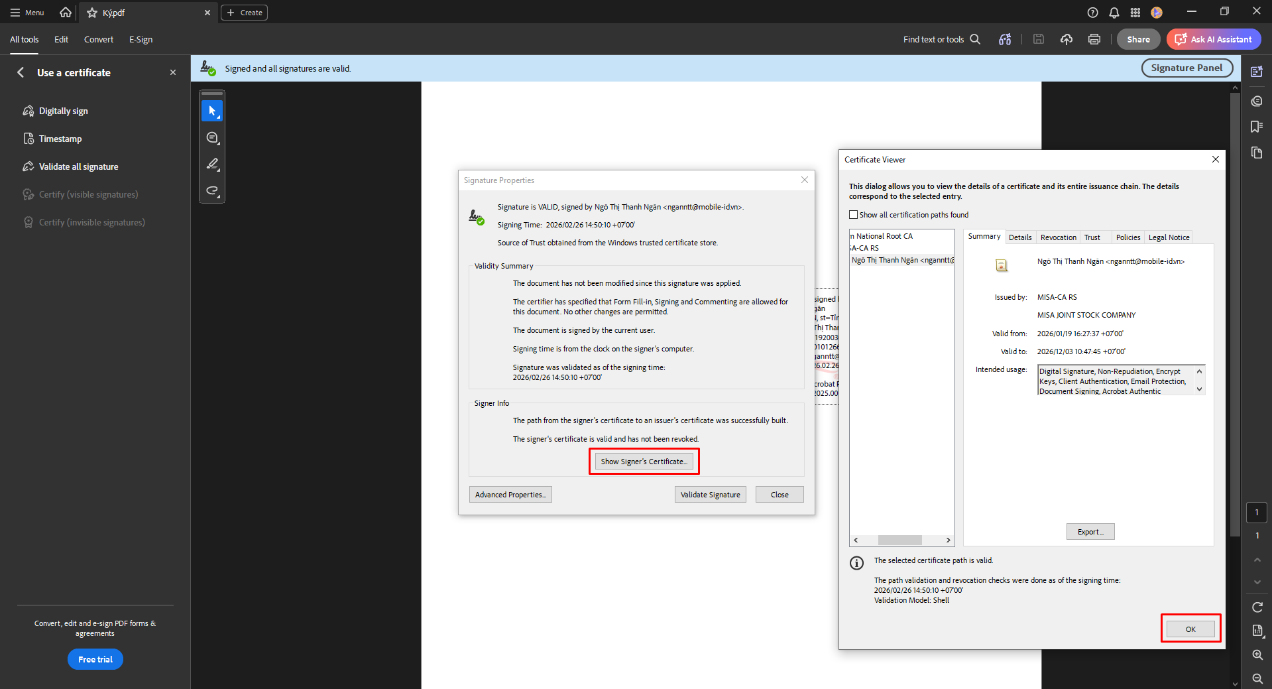
Task: Open the Bookmarks pane icon in right rail
Action: (x=1257, y=127)
